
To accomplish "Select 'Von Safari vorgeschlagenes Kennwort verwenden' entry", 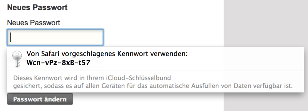I will [155, 59].
